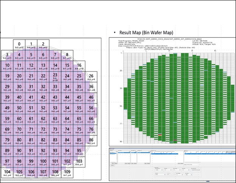Click the Result Map (Bin Wafer Map) heading
Viewport: 236px width, 183px height.
[x=146, y=32]
